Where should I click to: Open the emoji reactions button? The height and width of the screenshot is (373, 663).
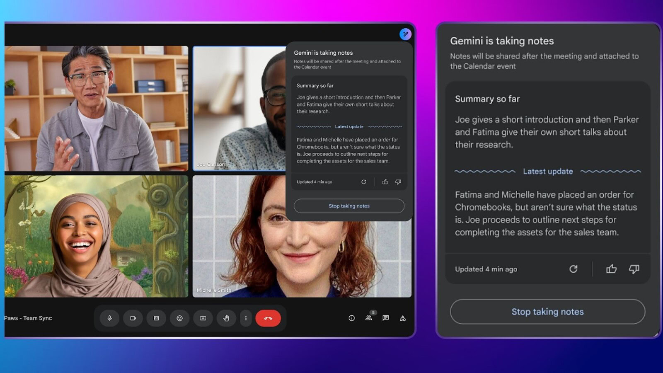click(x=179, y=318)
